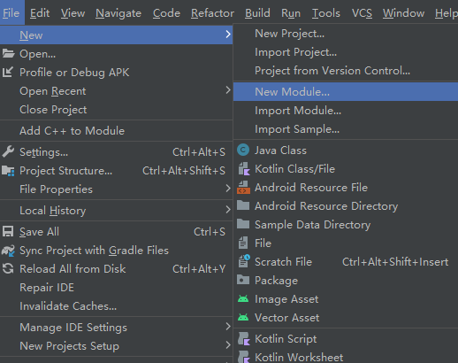Open the Build menu
The height and width of the screenshot is (363, 458).
(x=257, y=13)
